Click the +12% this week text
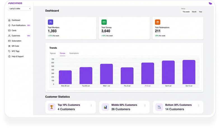 point(53,36)
